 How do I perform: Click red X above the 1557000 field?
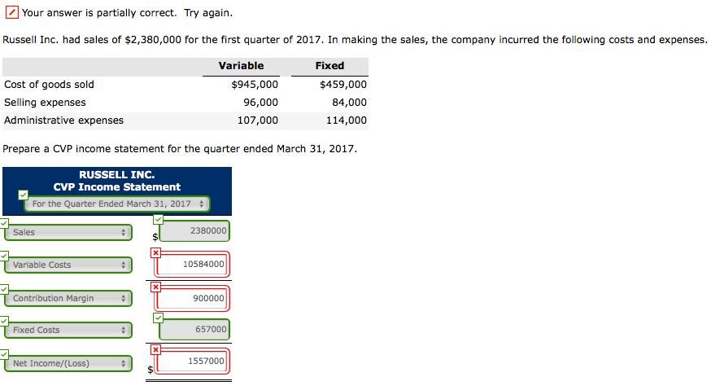pos(155,350)
